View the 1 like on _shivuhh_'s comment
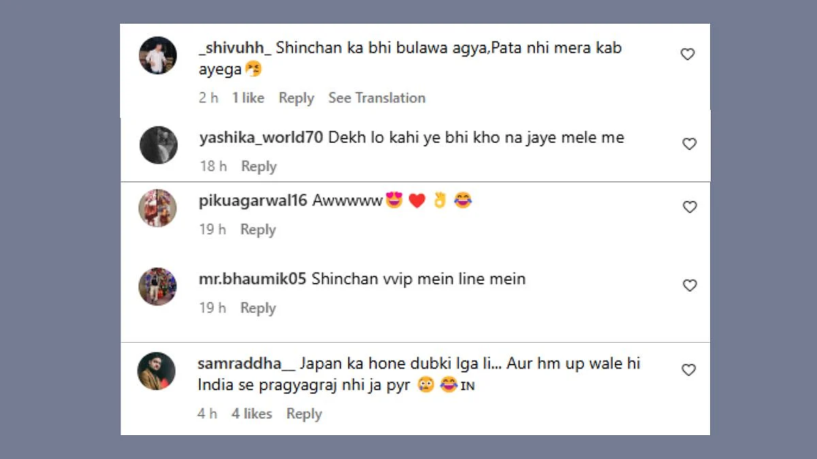 [x=248, y=98]
